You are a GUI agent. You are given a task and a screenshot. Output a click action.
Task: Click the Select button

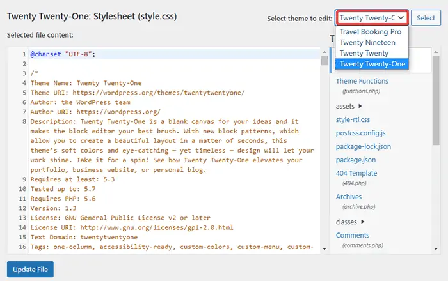[426, 18]
